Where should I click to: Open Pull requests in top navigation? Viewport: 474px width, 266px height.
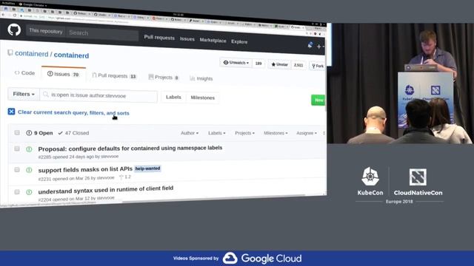click(x=159, y=38)
